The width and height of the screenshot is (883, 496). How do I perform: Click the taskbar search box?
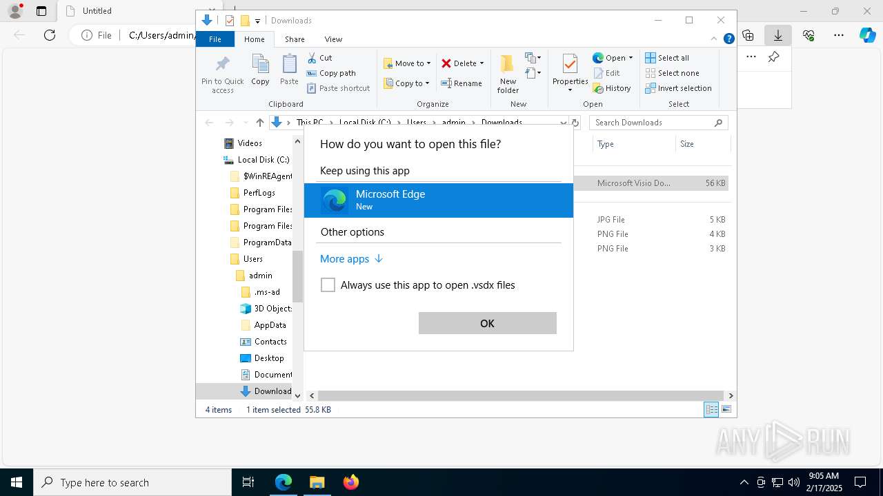point(132,482)
